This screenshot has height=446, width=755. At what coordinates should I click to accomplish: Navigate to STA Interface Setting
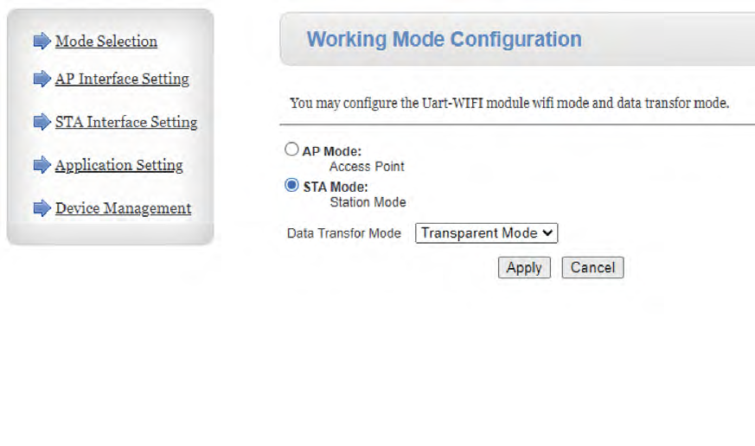tap(126, 123)
